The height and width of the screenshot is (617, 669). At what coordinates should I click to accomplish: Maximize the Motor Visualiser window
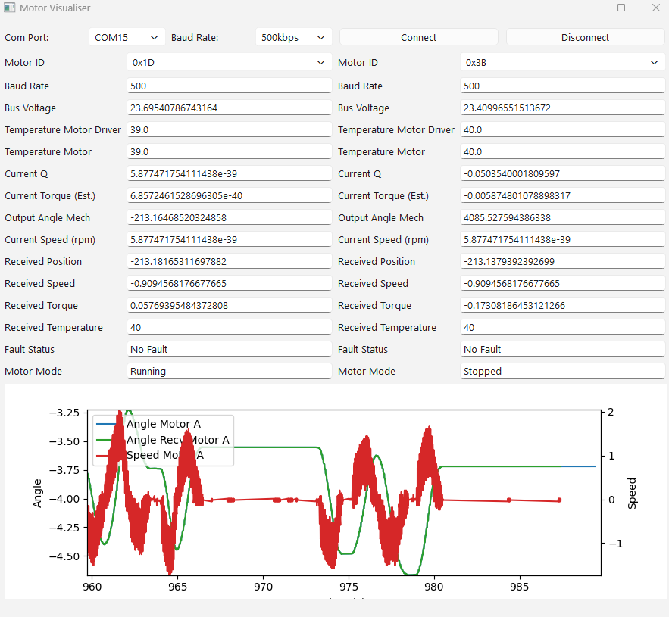click(621, 8)
